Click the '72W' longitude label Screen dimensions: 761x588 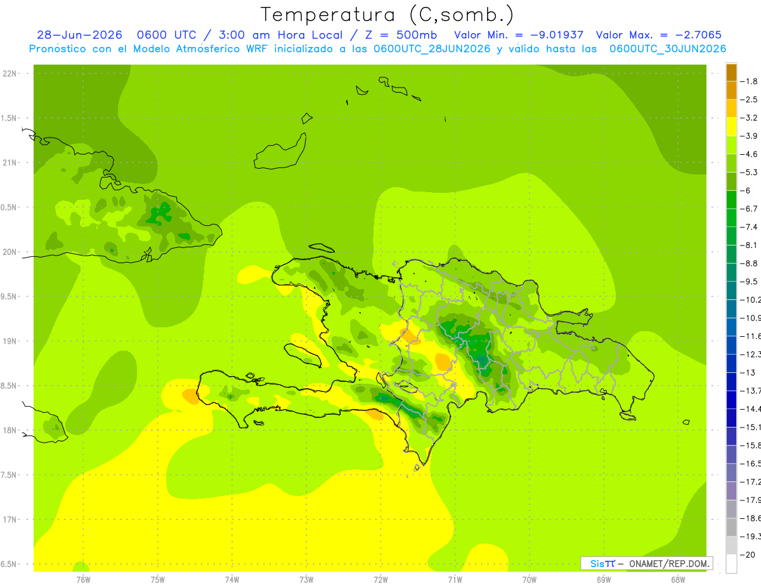(x=381, y=579)
